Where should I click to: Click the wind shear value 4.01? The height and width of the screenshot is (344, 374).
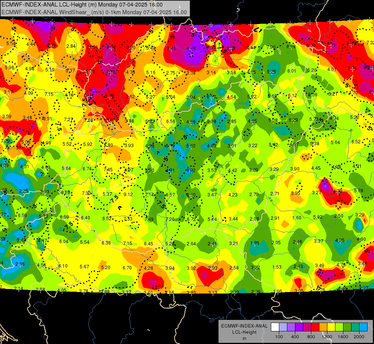[332, 70]
